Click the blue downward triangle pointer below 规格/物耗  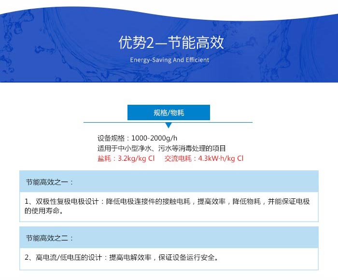[169, 125]
